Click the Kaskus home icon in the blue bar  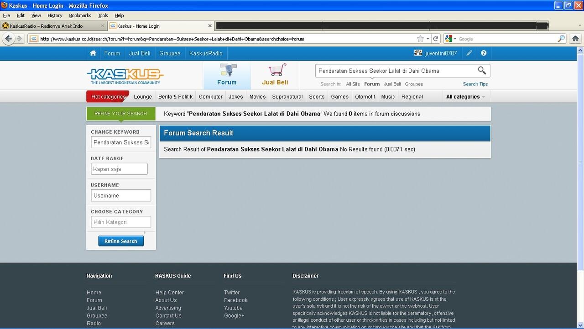tap(93, 53)
